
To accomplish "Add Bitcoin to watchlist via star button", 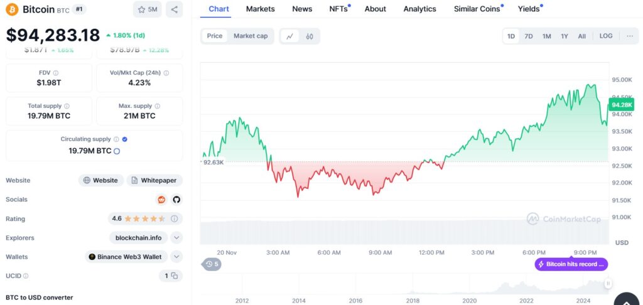I will tap(148, 9).
